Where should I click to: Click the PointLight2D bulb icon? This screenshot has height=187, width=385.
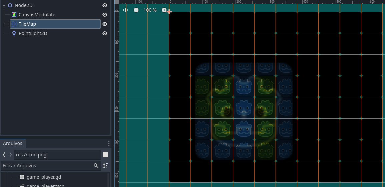point(14,33)
